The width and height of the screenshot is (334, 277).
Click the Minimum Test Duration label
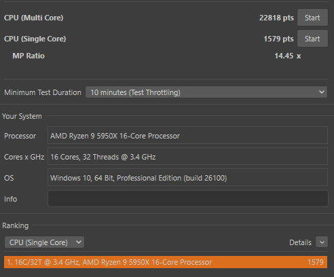pos(43,92)
